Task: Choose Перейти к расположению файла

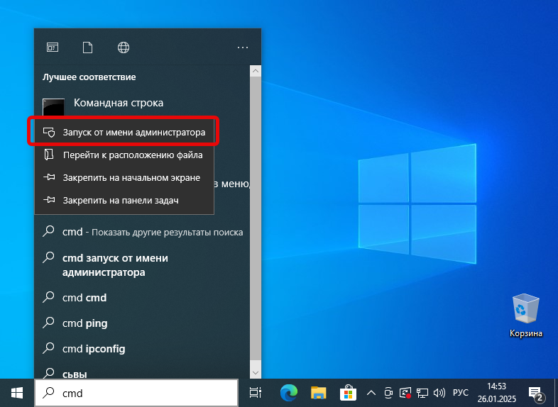Action: 132,155
